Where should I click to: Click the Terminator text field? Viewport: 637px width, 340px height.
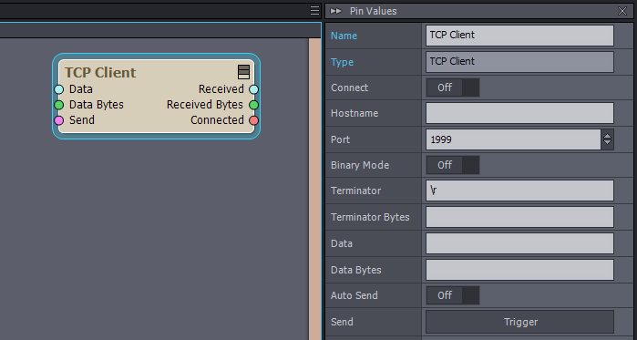tap(520, 191)
